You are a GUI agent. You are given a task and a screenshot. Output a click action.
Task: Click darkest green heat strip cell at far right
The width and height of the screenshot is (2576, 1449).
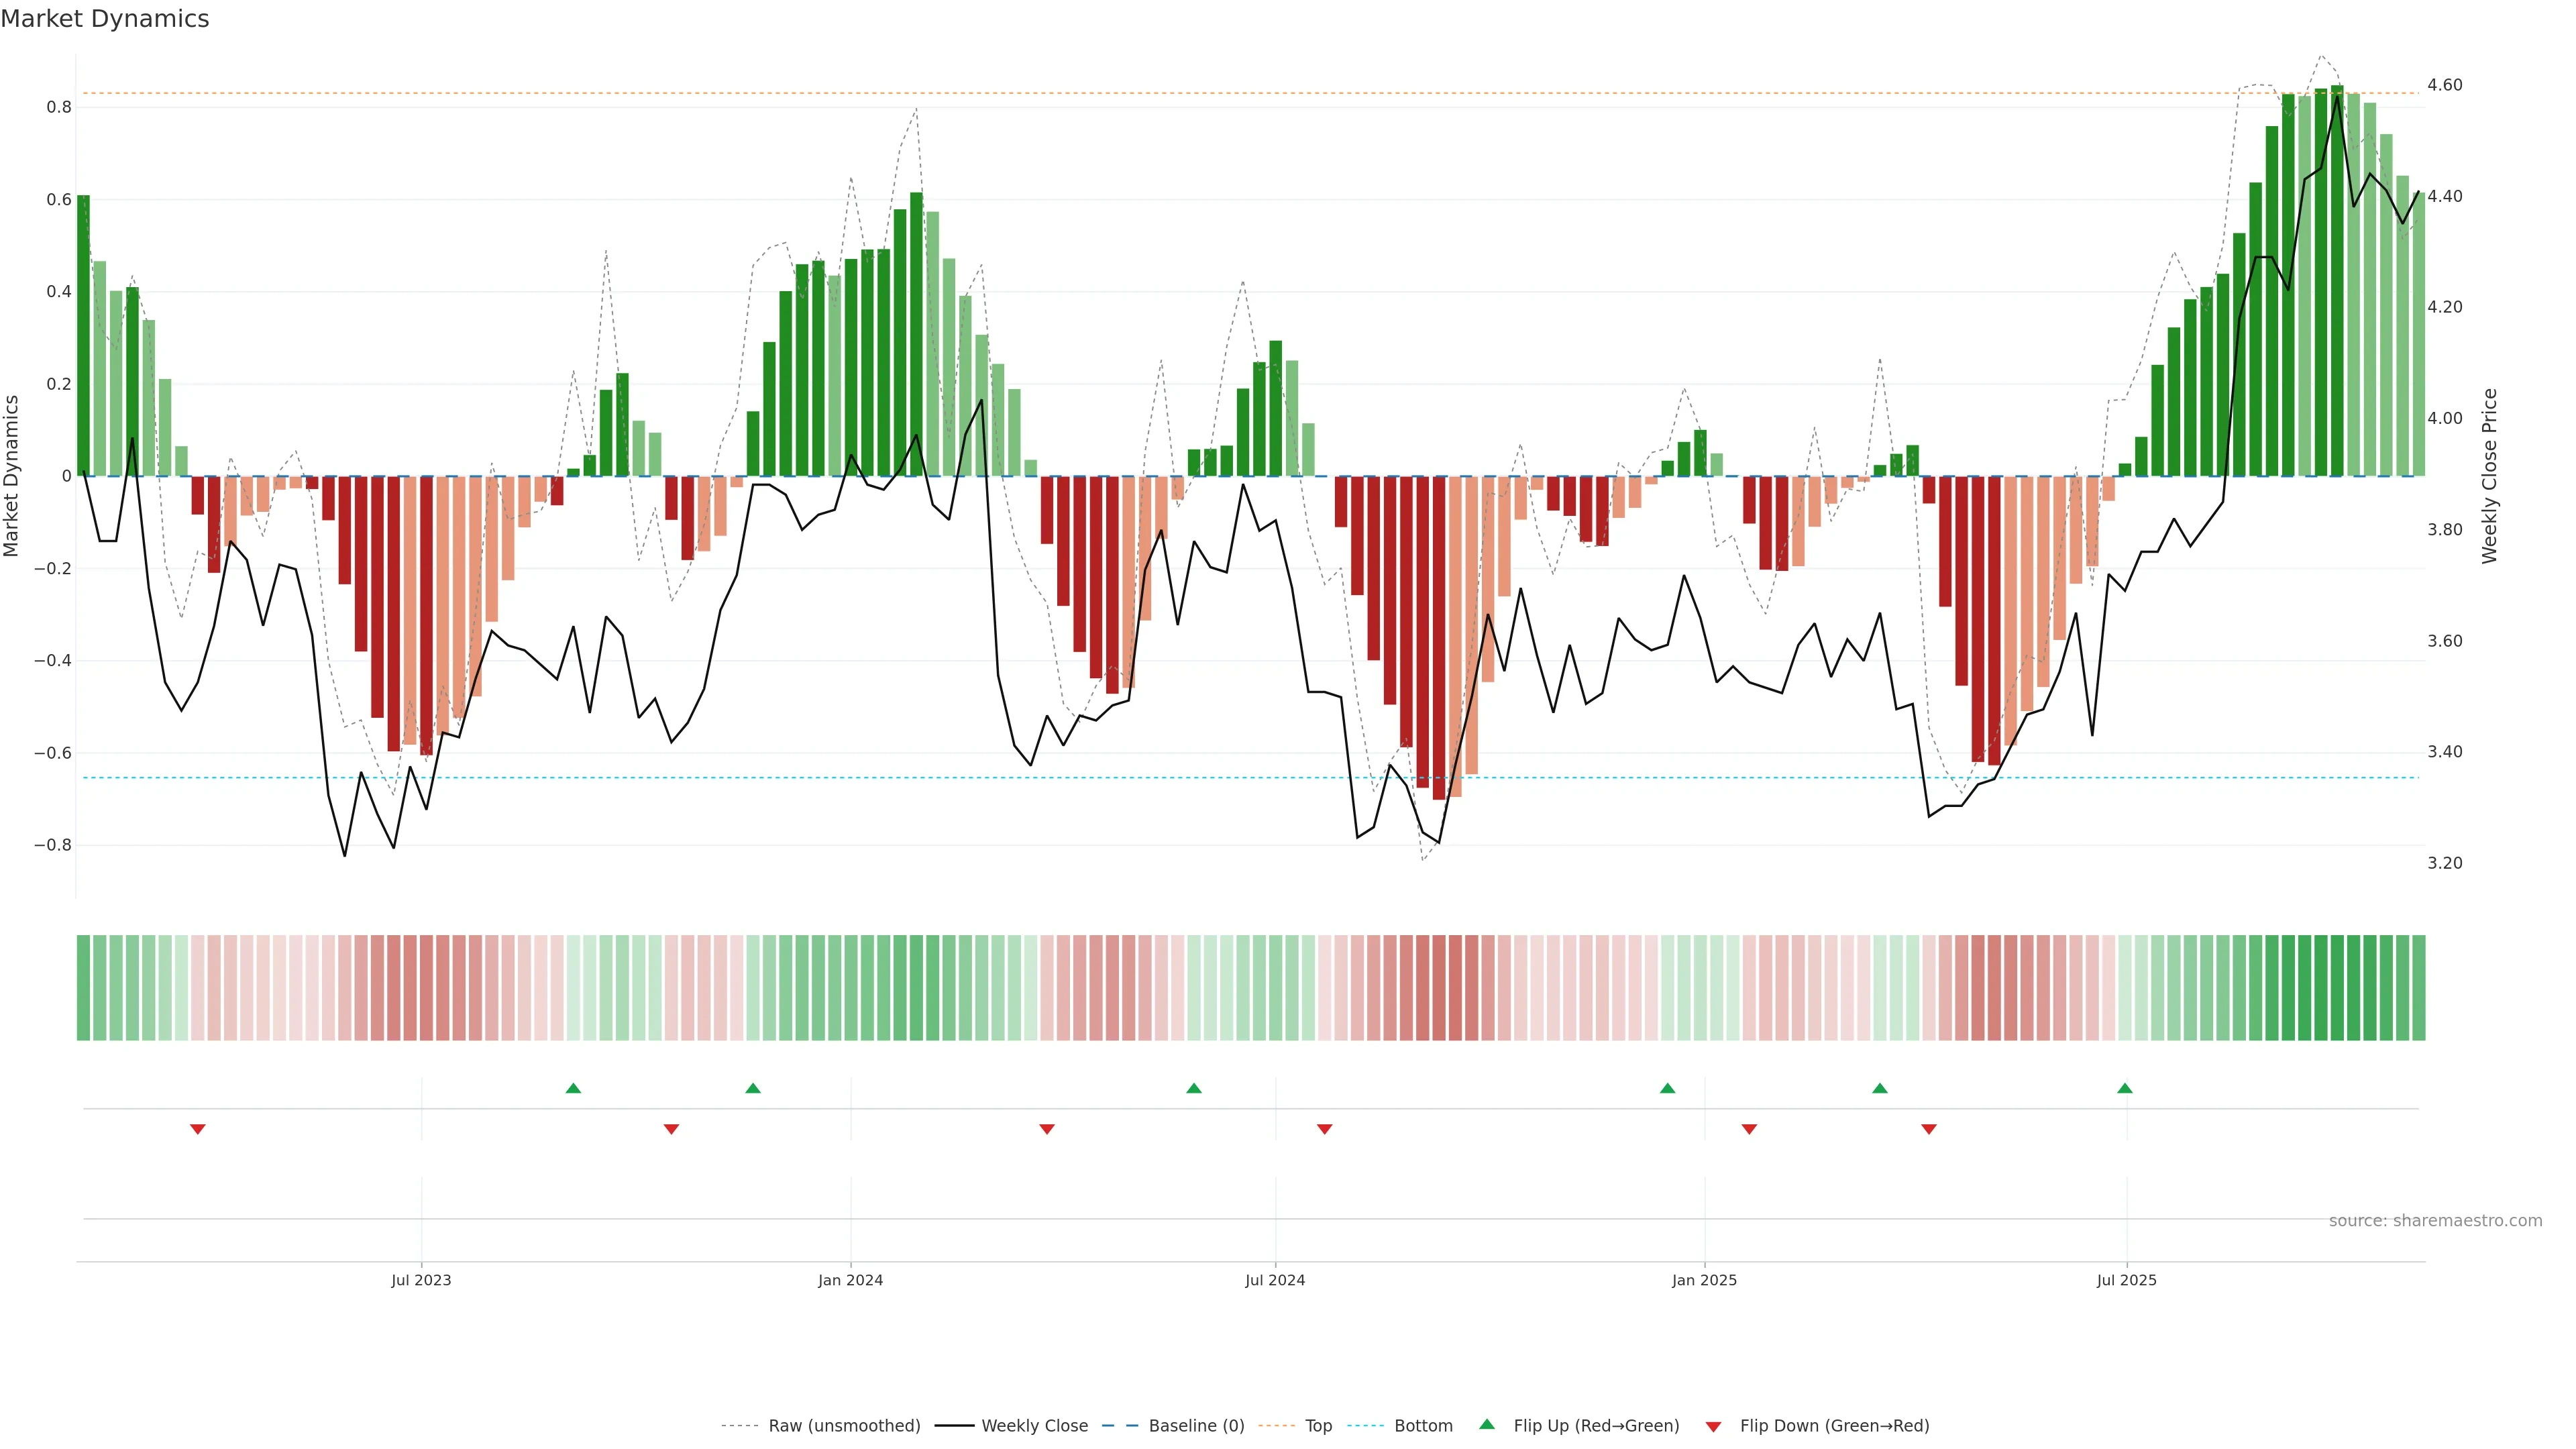2337,987
